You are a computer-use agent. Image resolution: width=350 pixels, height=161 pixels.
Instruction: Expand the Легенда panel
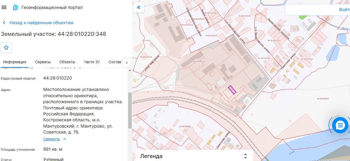pos(194,156)
